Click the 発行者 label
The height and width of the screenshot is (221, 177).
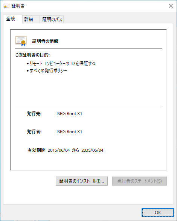[x=34, y=132]
